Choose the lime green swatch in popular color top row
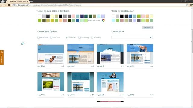Viewport: 193px width, 108px height. coord(139,16)
